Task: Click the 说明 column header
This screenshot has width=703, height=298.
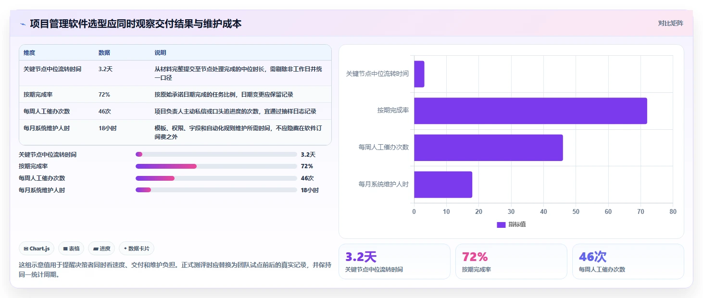Action: (x=160, y=52)
